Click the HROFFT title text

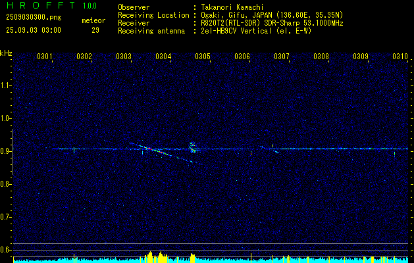click(x=41, y=5)
